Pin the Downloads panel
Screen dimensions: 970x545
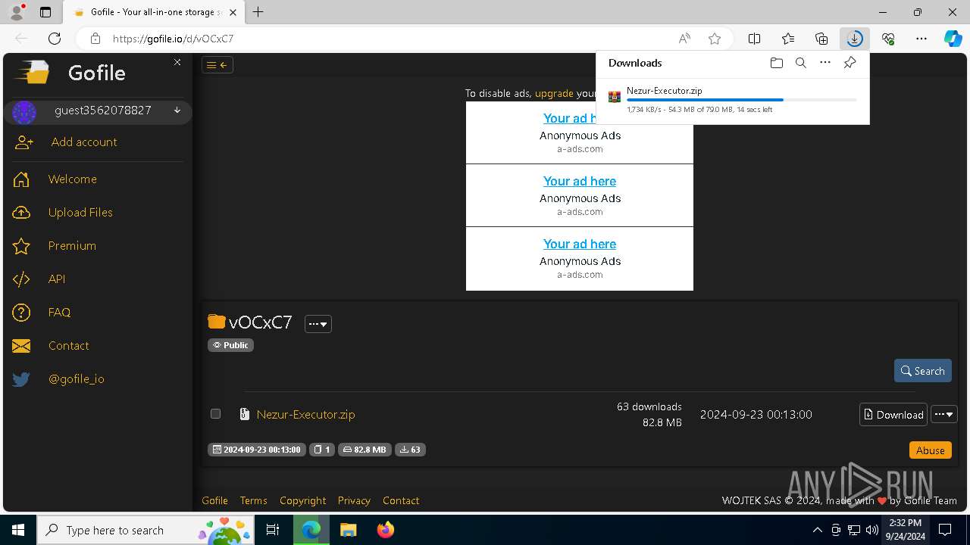click(x=850, y=63)
